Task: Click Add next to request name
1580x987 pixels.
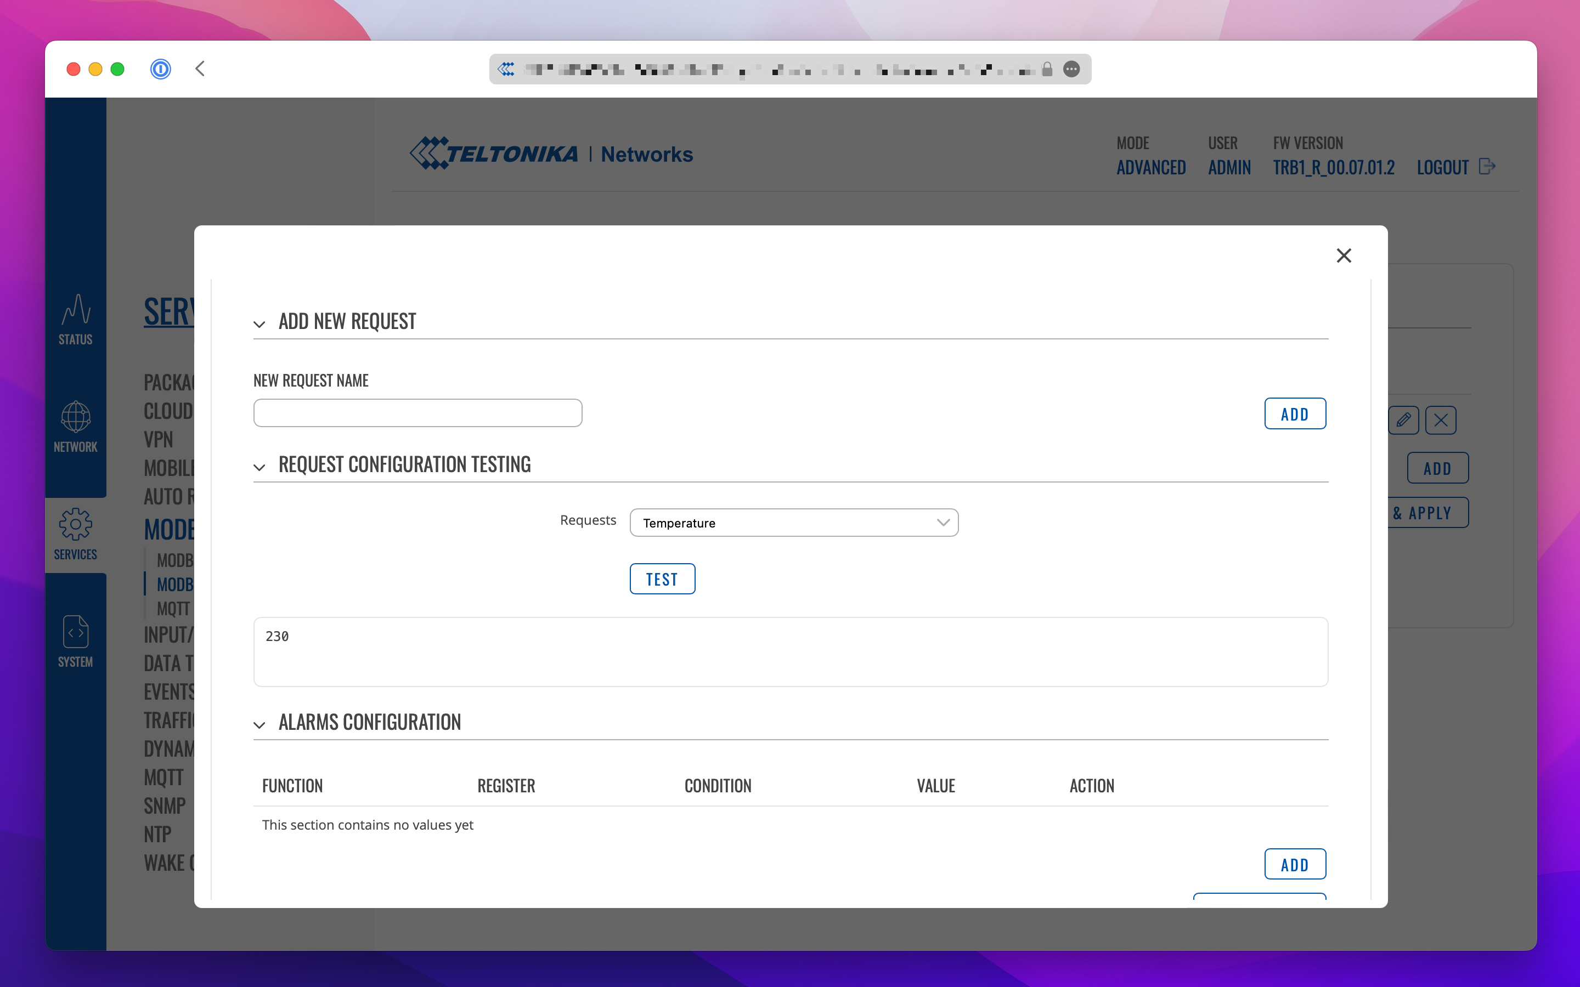Action: click(1294, 414)
